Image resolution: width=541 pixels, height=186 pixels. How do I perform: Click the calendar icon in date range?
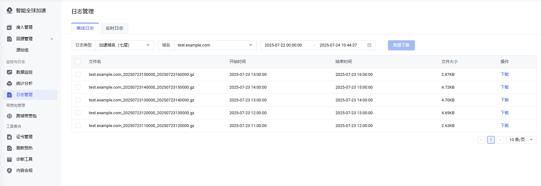[369, 45]
